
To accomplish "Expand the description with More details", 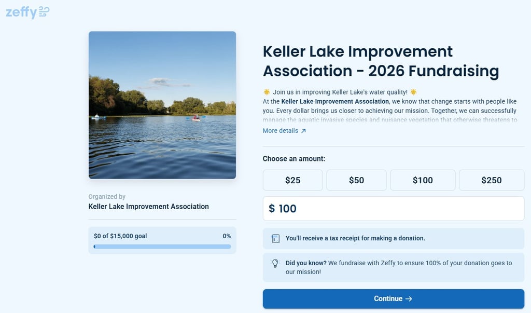I will point(281,131).
